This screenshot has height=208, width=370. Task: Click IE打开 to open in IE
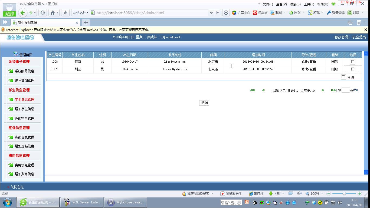tap(256, 194)
